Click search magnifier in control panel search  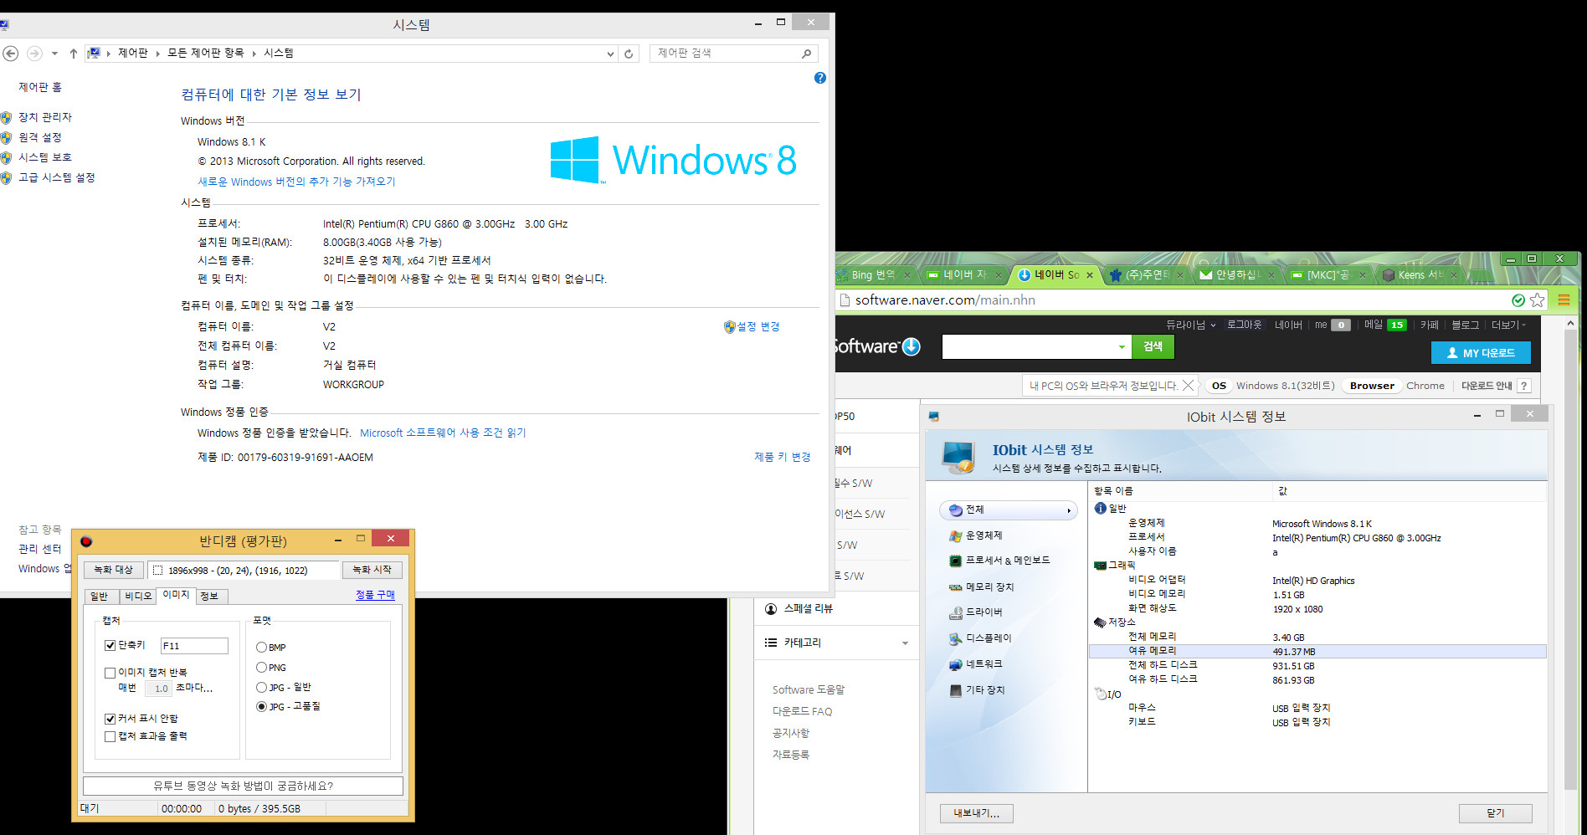tap(806, 54)
